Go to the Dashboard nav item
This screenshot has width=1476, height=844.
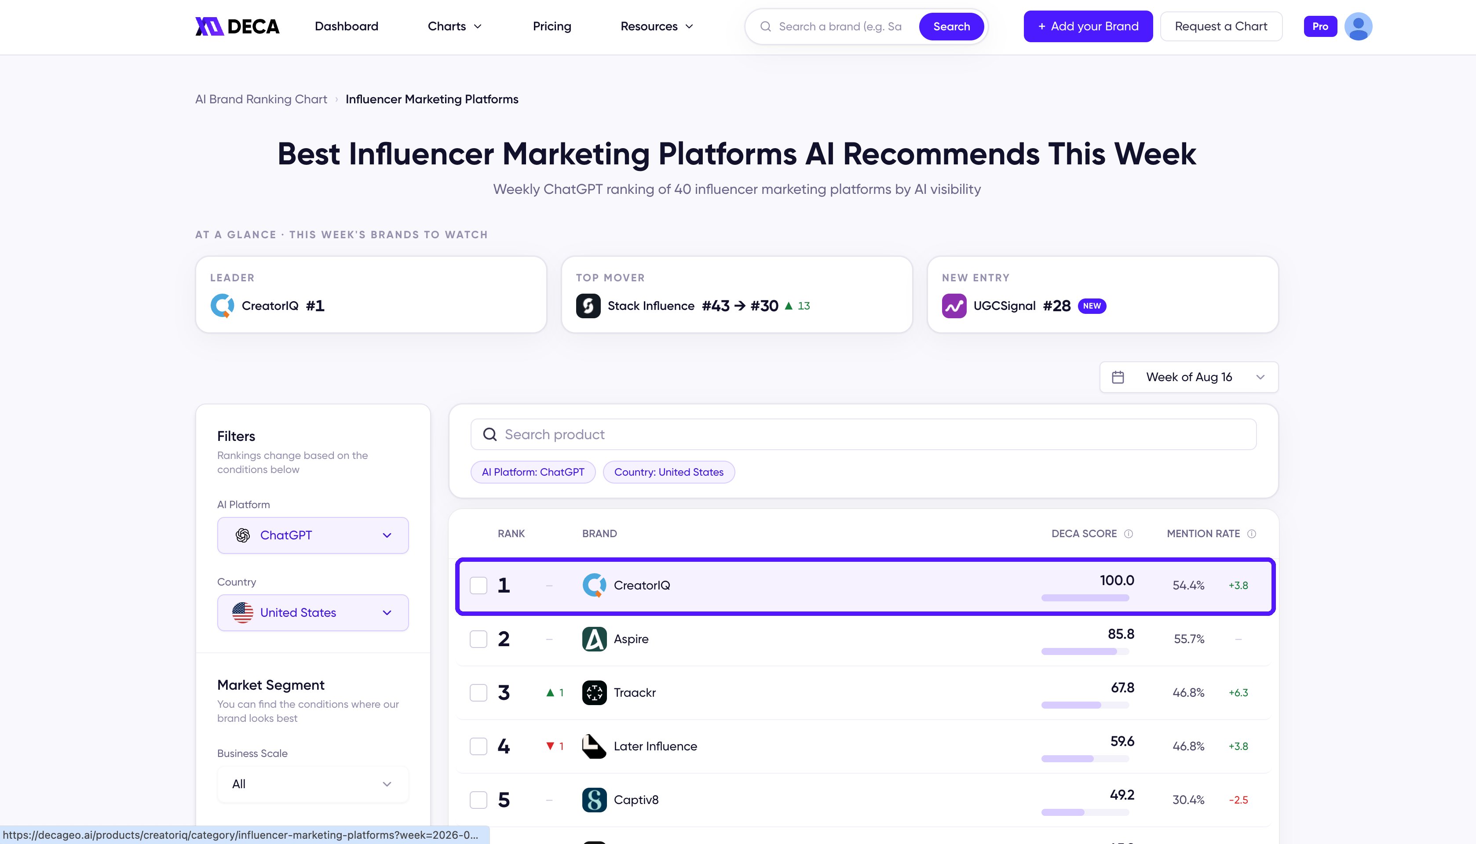[346, 27]
